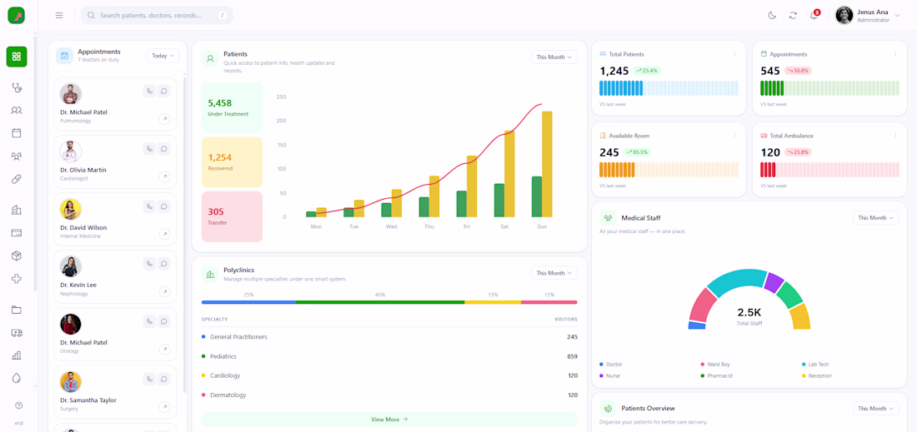Click the refresh icon in header
Image resolution: width=917 pixels, height=432 pixels.
(793, 15)
